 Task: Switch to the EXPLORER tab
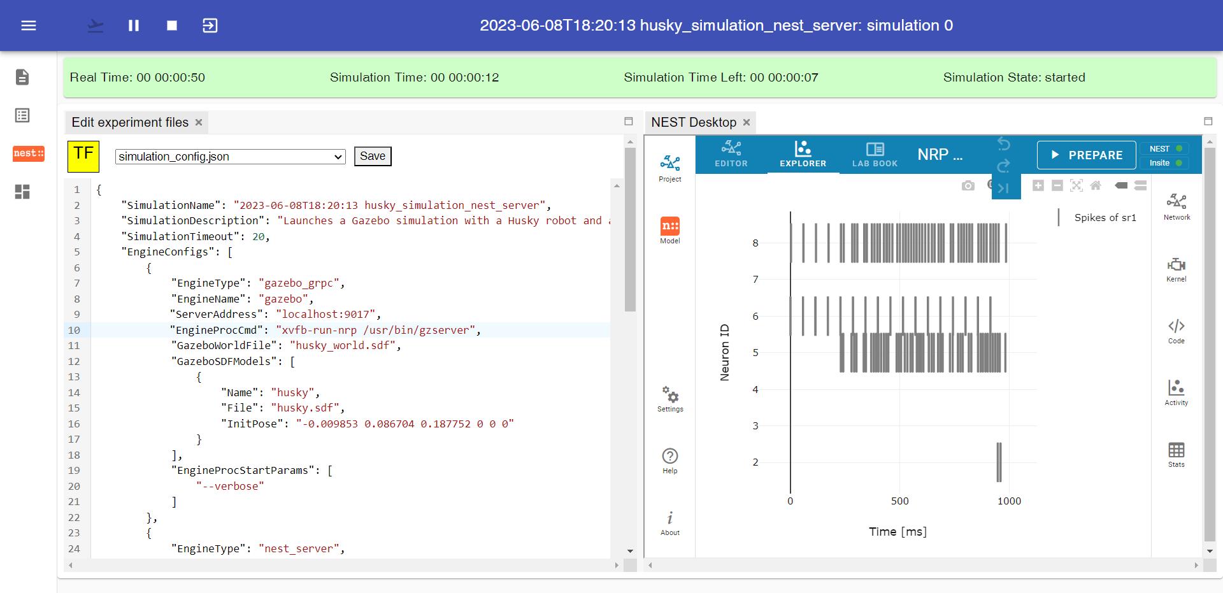(x=803, y=154)
